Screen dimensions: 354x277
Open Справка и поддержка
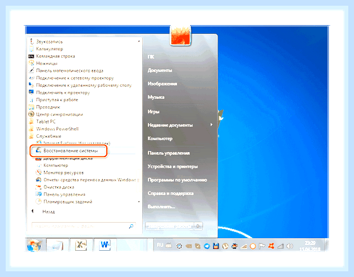[171, 193]
